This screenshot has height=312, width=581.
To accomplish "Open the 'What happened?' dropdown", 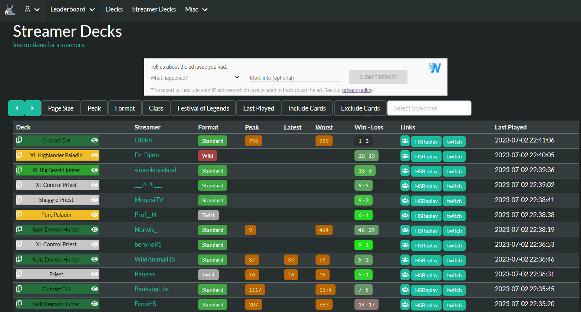I will [195, 78].
